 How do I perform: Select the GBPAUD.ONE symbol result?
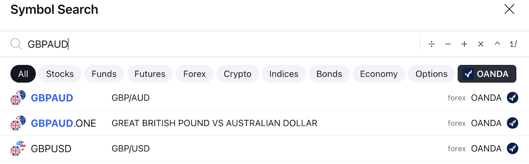pos(64,123)
